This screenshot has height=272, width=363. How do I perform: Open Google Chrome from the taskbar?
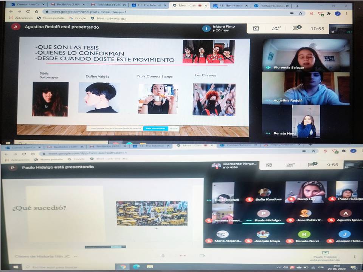[123, 267]
